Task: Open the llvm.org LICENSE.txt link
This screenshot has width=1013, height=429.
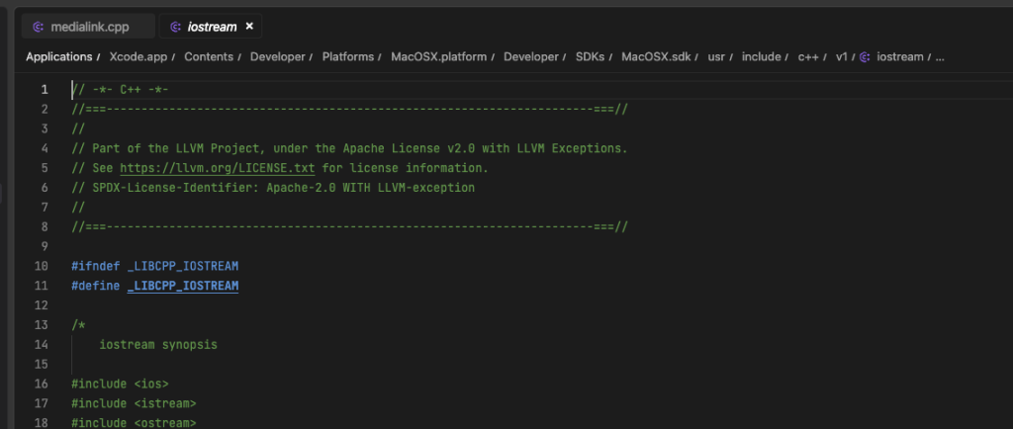Action: tap(217, 168)
